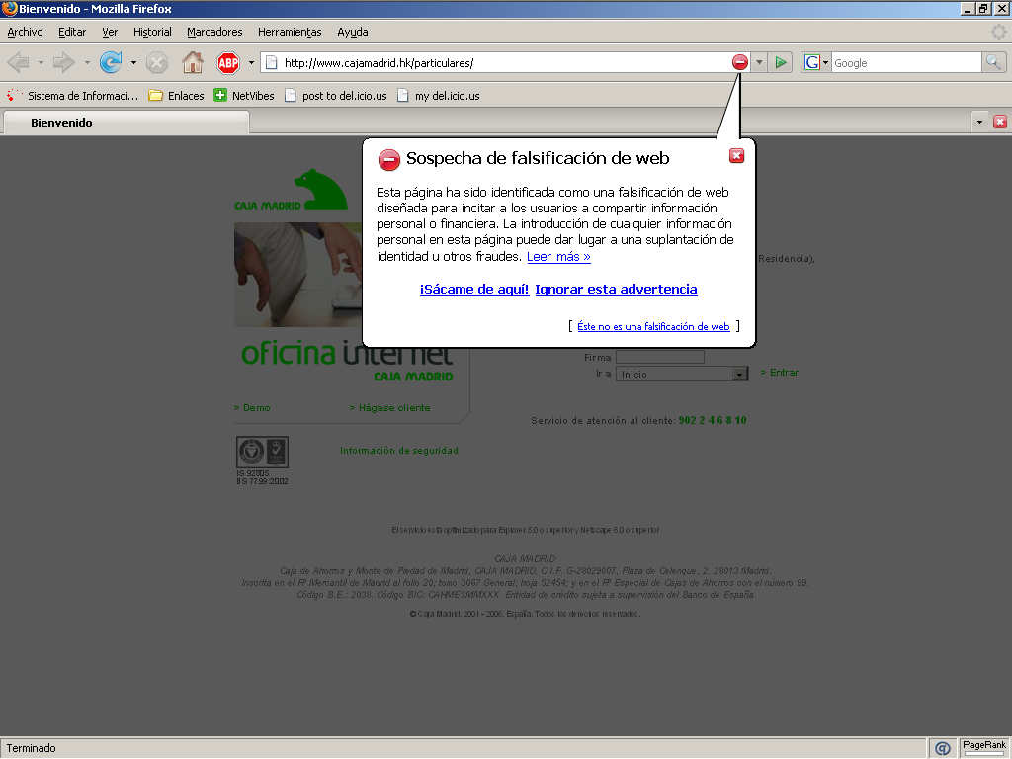
Task: Click the Stop loading icon
Action: click(156, 63)
